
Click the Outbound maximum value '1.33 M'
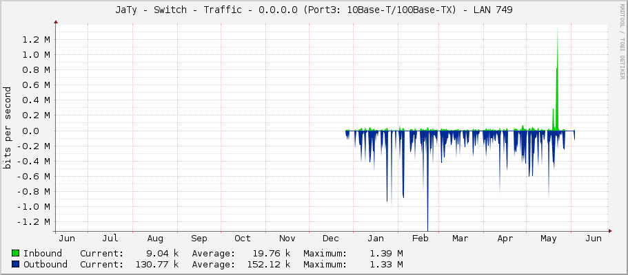point(387,264)
